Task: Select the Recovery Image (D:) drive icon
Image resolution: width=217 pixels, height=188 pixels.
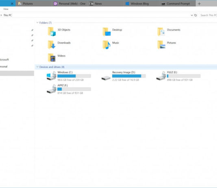Action: [106, 78]
